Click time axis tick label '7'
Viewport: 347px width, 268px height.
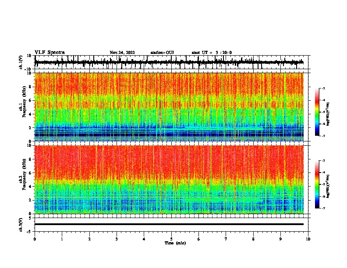[226, 239]
